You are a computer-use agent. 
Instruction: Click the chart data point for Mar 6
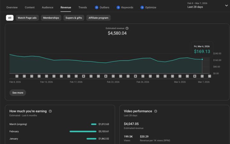pos(202,59)
